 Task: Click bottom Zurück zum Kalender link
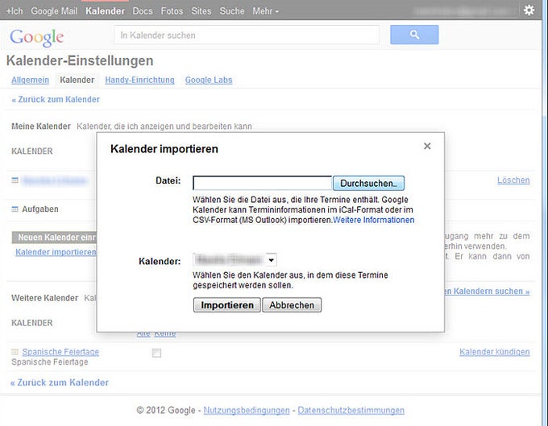tap(60, 383)
